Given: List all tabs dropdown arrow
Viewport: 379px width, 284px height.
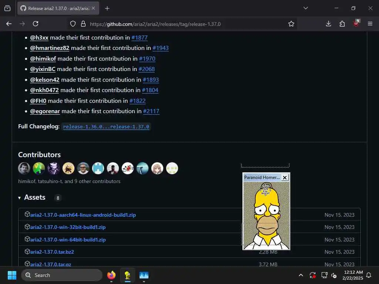Looking at the screenshot, I should coord(306,8).
